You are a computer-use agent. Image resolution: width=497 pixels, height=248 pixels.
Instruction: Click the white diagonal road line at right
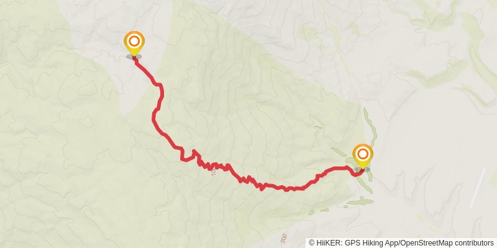[478, 188]
